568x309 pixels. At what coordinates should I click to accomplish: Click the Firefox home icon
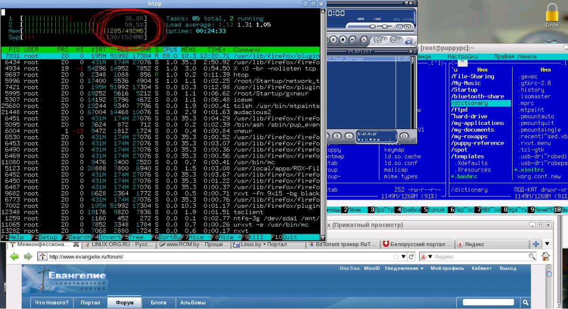[x=546, y=256]
